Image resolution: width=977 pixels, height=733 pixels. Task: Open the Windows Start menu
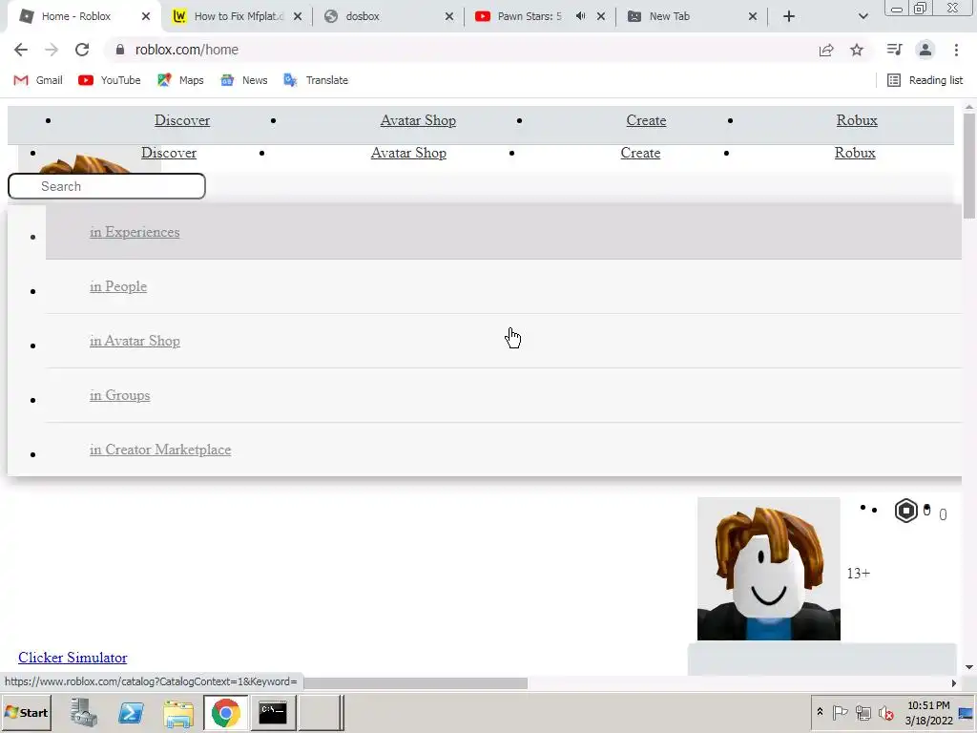[27, 713]
